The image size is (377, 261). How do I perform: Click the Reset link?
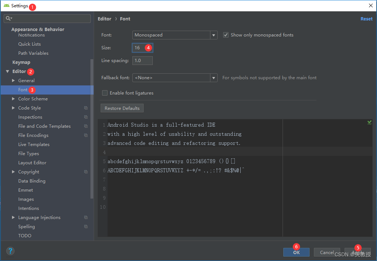coord(366,19)
